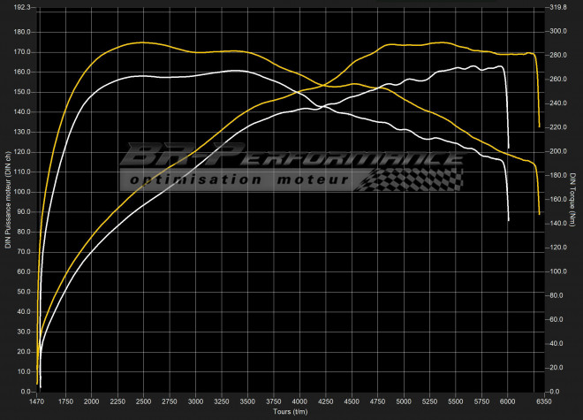Viewport: 583px width, 420px height.
Task: Select the 2500 RPM axis tick label
Action: tap(144, 401)
